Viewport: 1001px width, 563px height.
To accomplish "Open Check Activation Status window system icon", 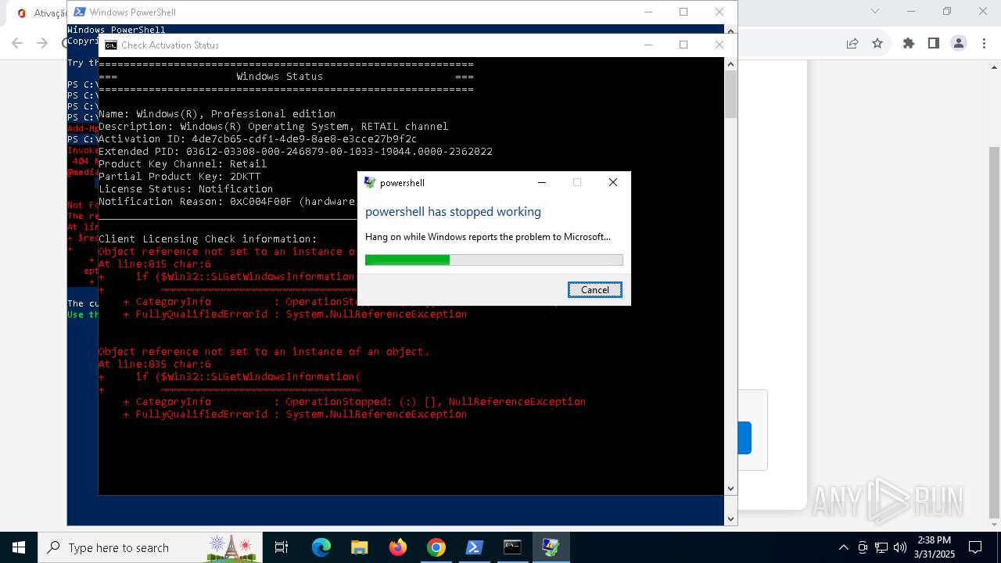I will tap(111, 45).
